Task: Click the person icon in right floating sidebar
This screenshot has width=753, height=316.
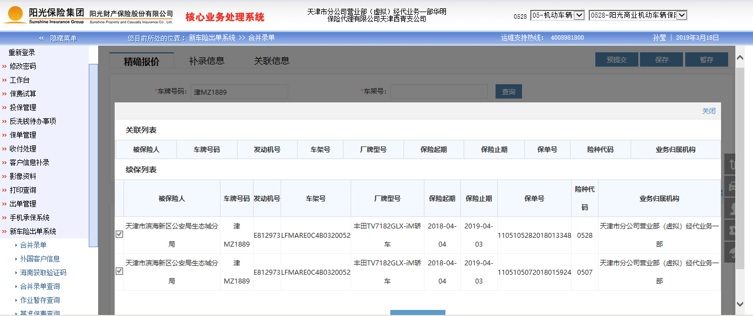Action: tap(733, 208)
